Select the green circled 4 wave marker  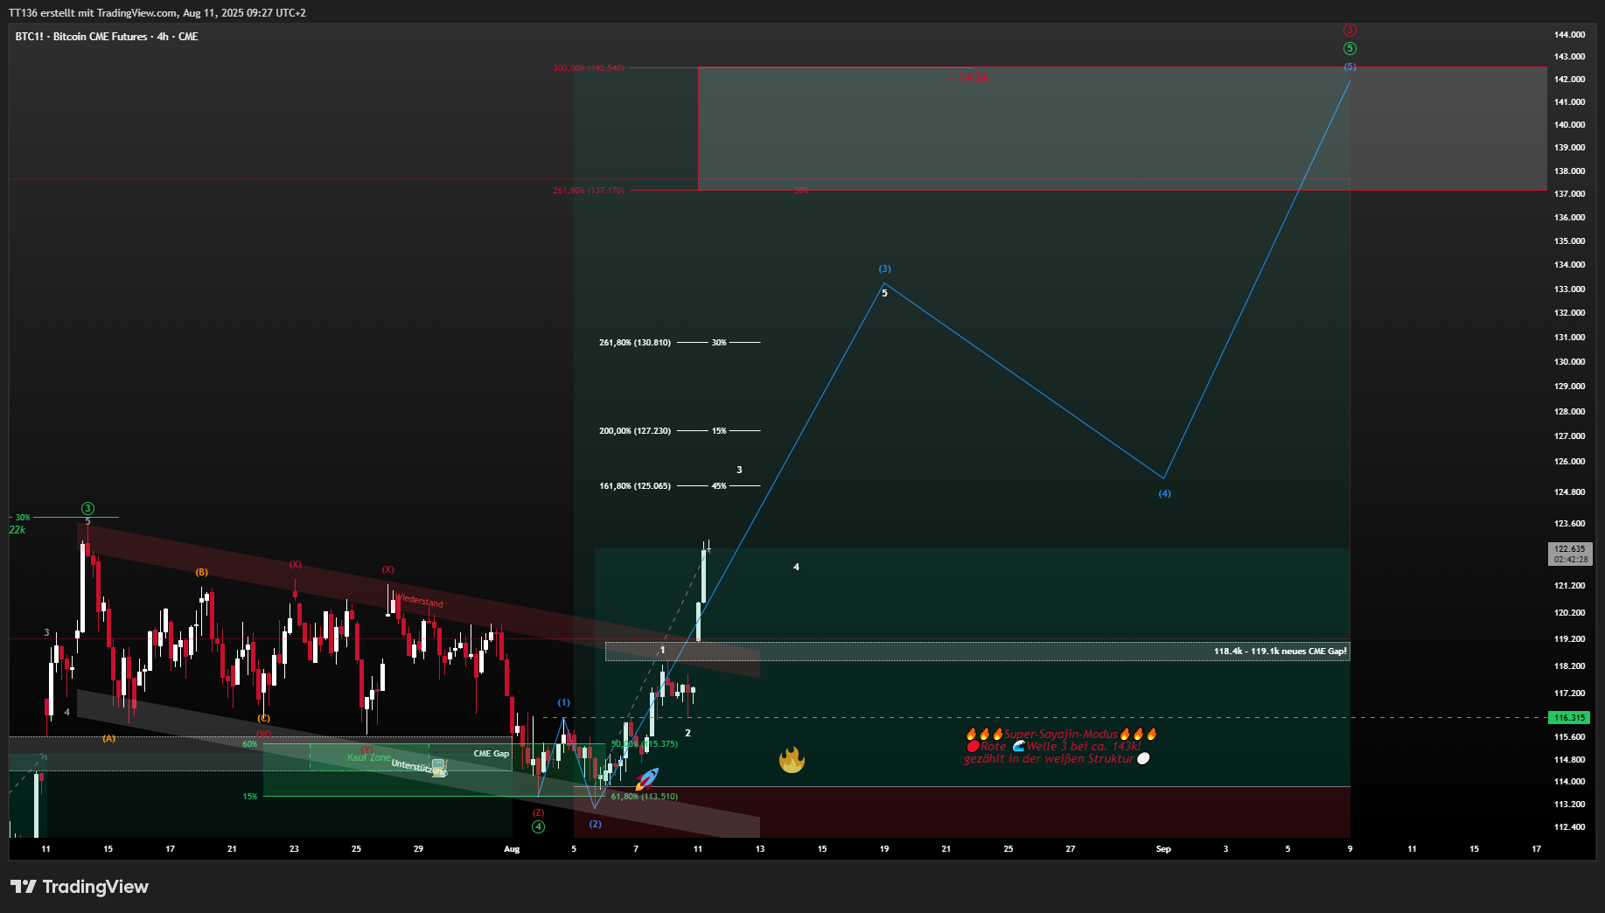coord(538,826)
